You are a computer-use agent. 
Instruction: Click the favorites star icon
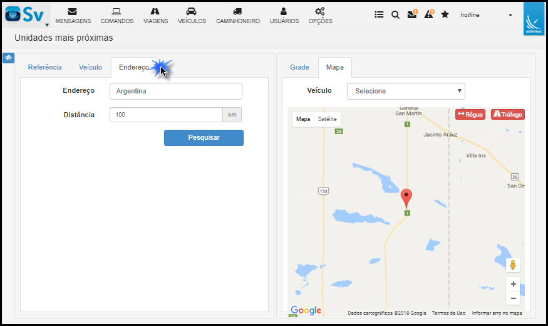pyautogui.click(x=445, y=14)
